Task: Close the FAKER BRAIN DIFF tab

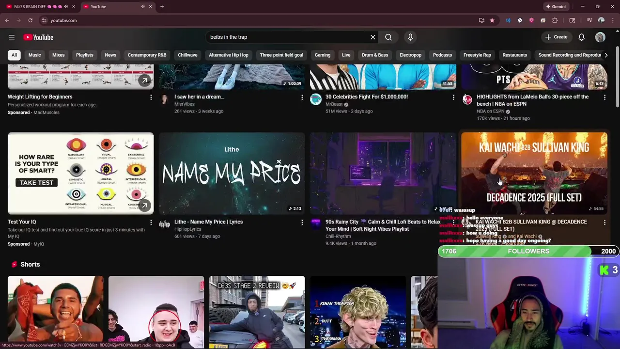Action: click(73, 7)
